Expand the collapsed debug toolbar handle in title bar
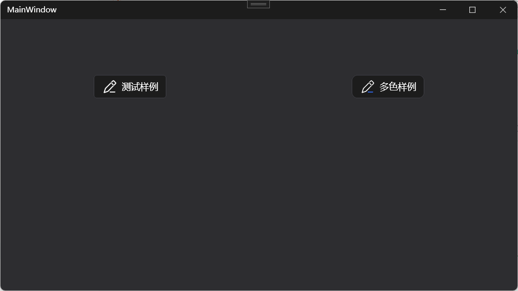 (x=258, y=4)
